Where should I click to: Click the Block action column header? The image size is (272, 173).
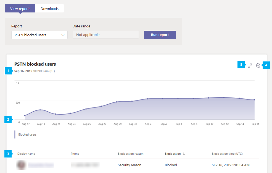click(173, 154)
